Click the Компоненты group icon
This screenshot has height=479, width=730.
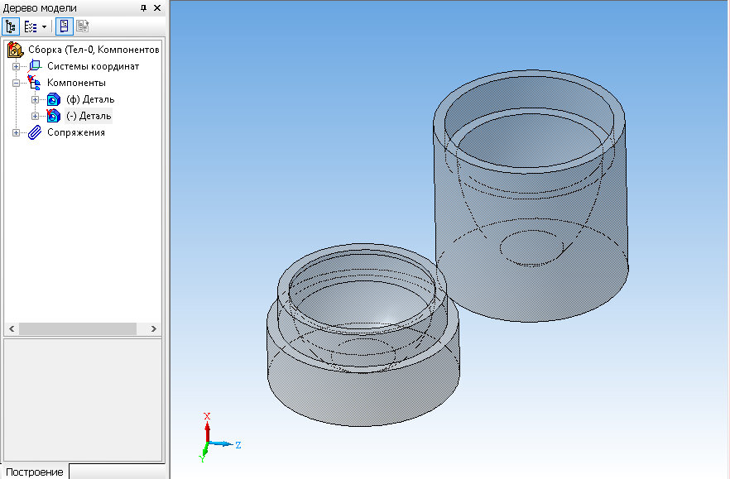coord(34,83)
